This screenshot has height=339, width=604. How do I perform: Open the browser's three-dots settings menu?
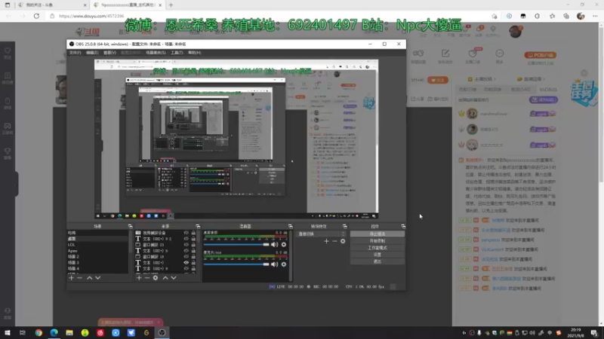[595, 16]
